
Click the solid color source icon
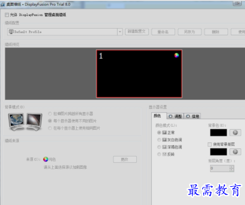[46, 159]
